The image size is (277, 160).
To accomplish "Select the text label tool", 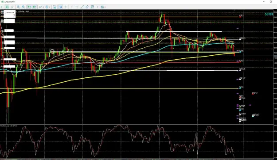I will [97, 7].
